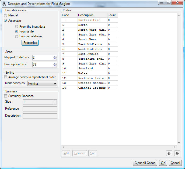Click the codes list scroll down arrow

click(179, 143)
